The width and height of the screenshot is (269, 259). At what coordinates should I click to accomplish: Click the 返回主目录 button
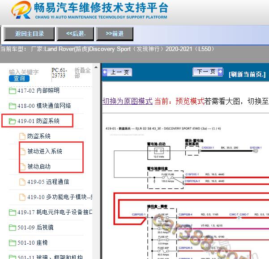29,34
